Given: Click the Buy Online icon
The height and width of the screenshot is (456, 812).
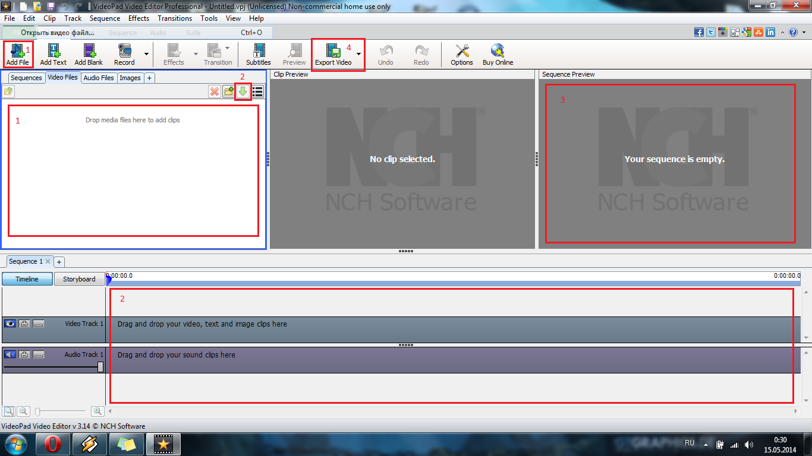Looking at the screenshot, I should coord(498,54).
